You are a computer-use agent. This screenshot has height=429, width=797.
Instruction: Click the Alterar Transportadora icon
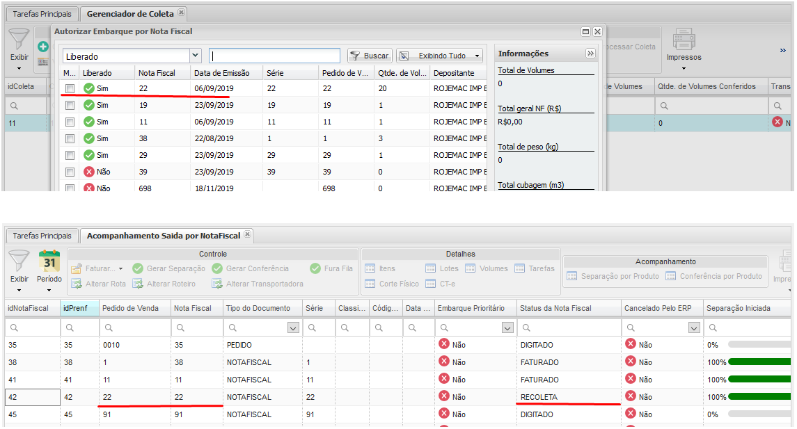[x=217, y=284]
